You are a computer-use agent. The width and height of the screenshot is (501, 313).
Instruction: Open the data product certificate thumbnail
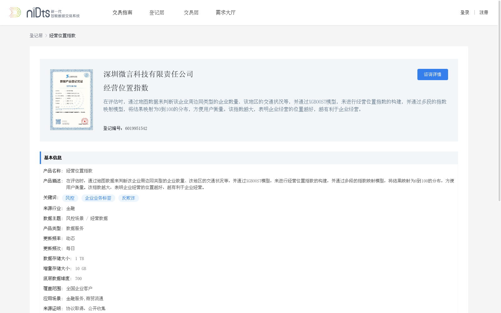pos(71,100)
